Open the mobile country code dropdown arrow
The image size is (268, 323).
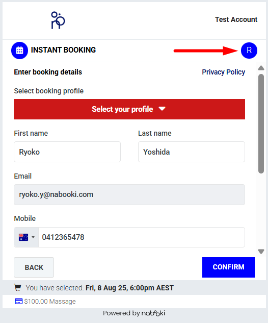(x=33, y=237)
